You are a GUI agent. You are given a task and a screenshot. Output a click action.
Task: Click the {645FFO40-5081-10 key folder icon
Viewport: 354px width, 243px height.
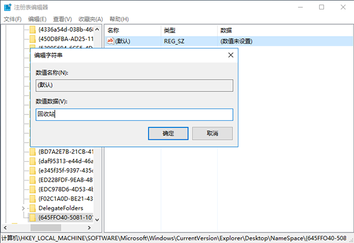[x=32, y=218]
